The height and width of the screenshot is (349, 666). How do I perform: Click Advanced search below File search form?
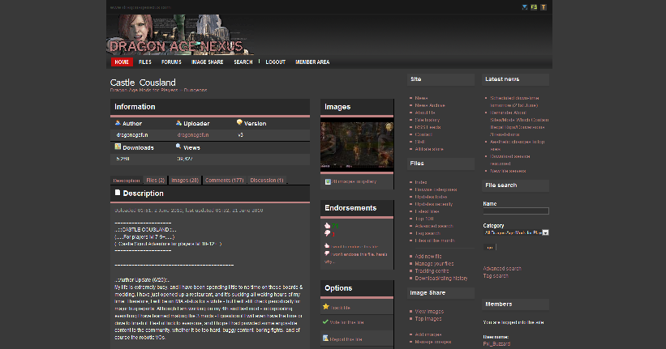pos(502,268)
